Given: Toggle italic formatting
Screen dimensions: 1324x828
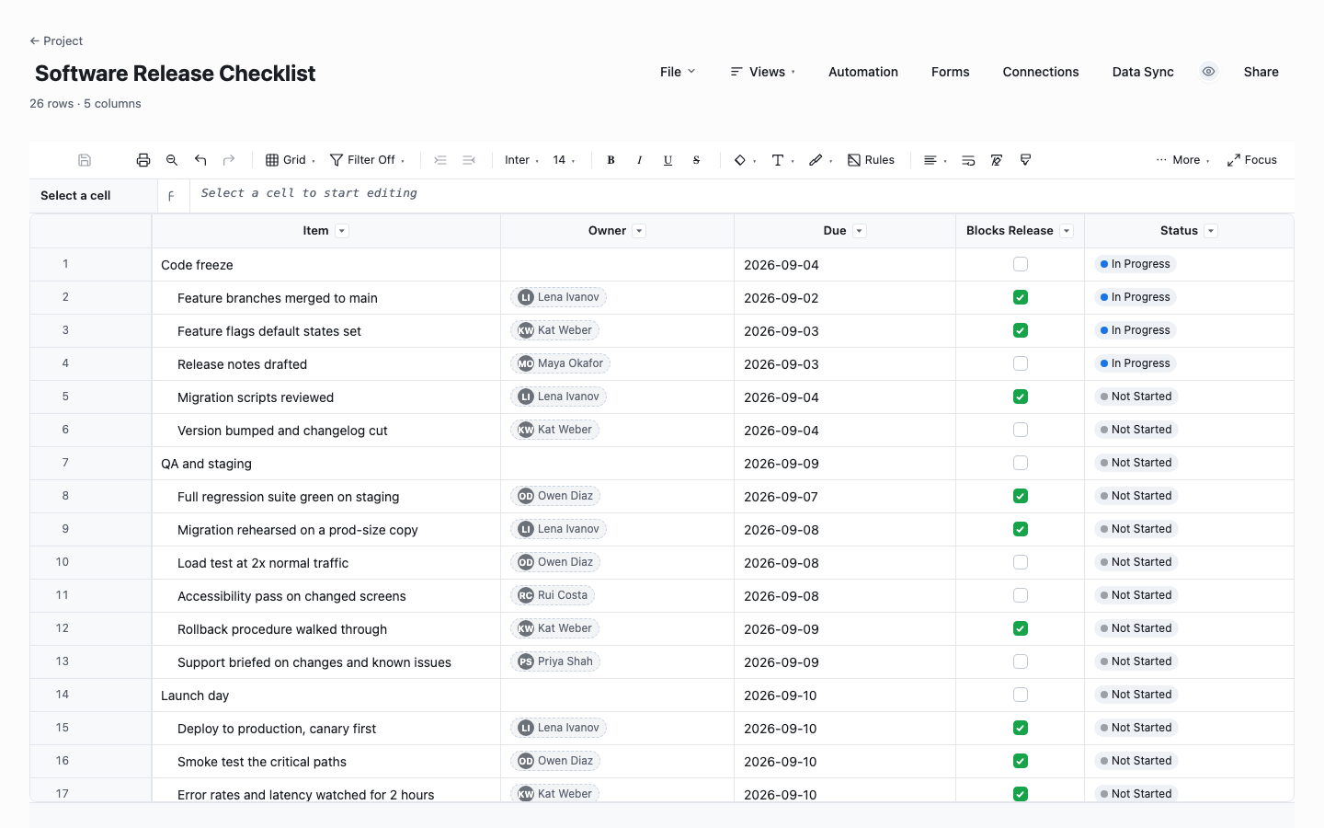Looking at the screenshot, I should point(639,160).
